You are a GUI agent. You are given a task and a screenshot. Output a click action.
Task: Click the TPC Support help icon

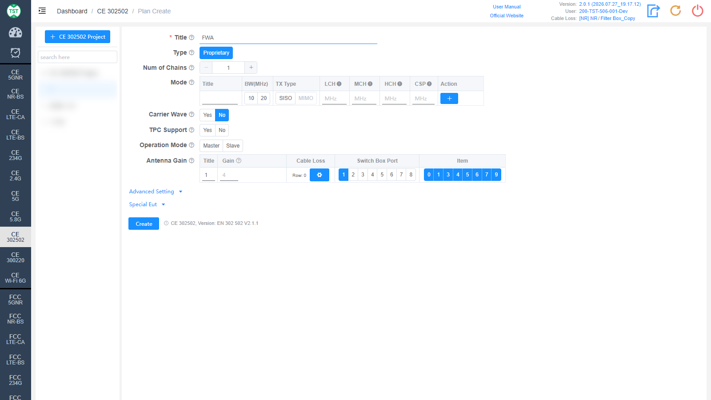(x=192, y=130)
